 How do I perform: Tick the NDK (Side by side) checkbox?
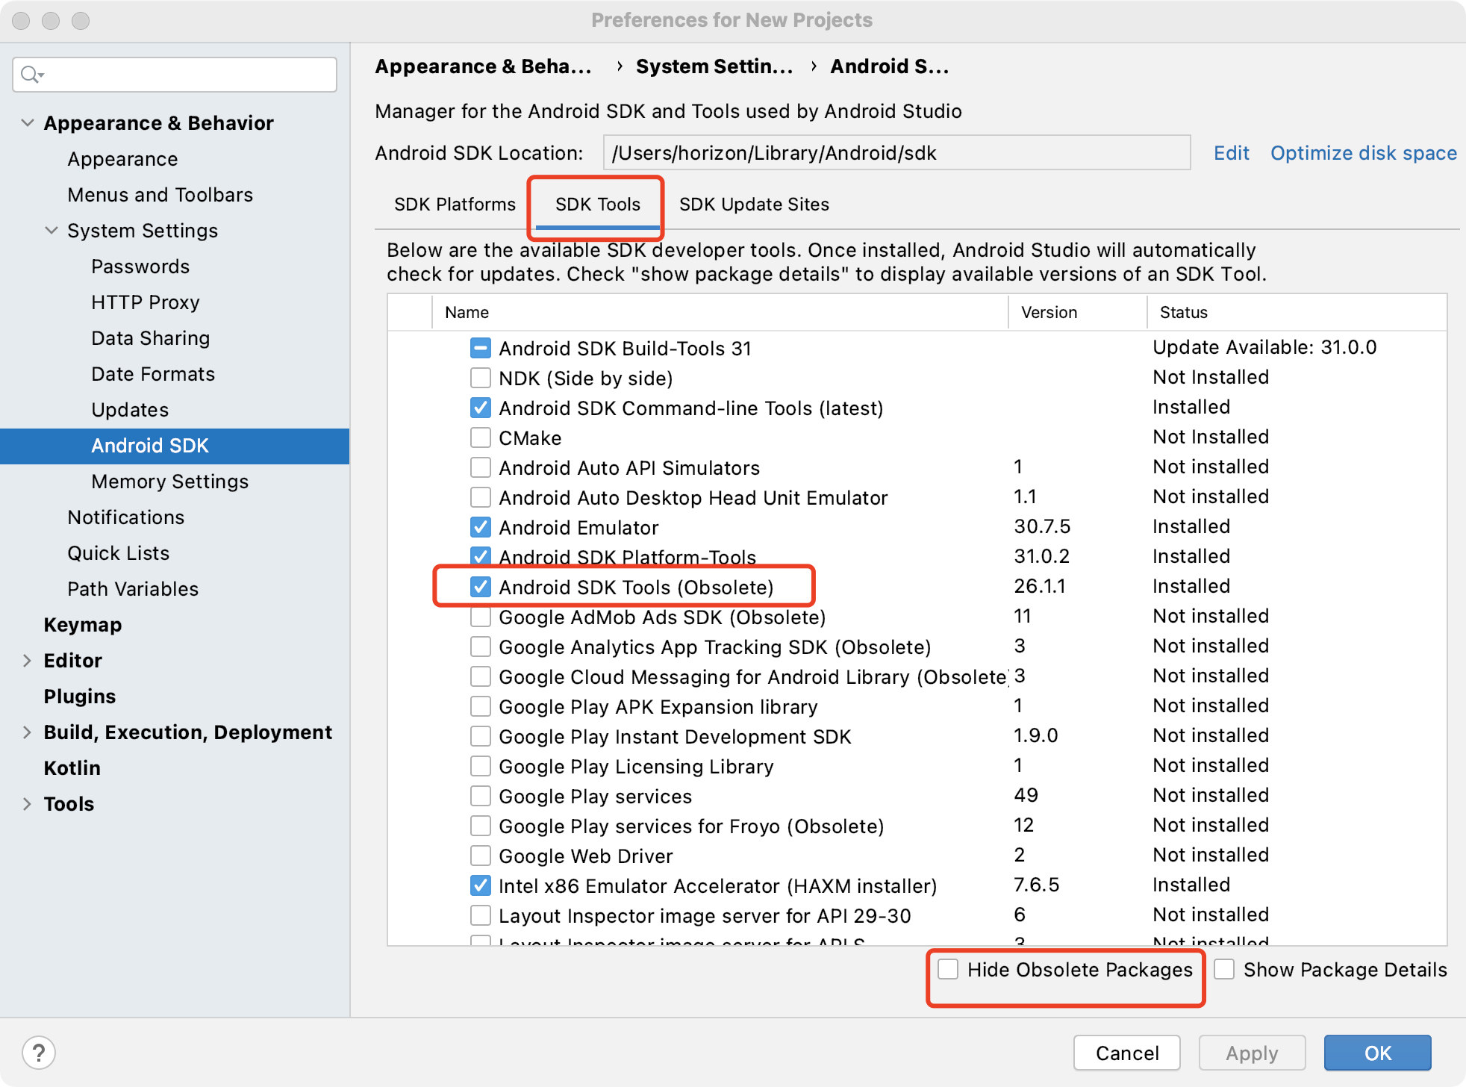coord(481,378)
